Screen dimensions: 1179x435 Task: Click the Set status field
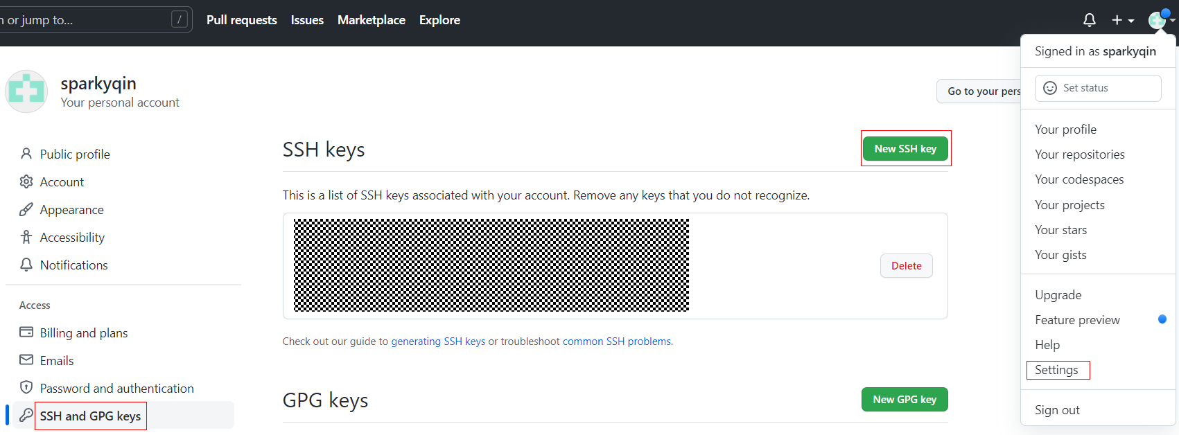tap(1097, 88)
